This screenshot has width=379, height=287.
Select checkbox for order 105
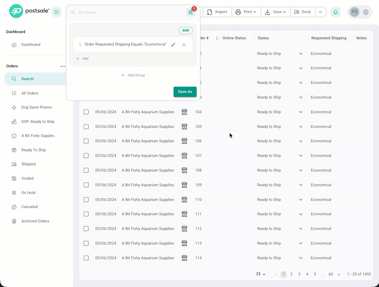pyautogui.click(x=86, y=127)
